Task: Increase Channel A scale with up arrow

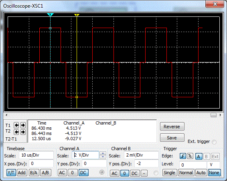Action: coord(103,153)
